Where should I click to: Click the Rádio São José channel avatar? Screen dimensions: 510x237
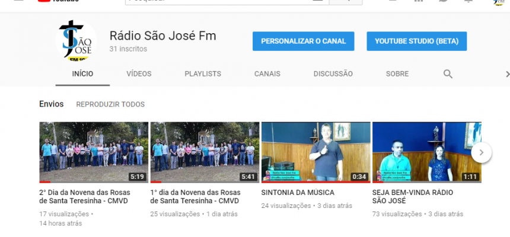point(76,41)
